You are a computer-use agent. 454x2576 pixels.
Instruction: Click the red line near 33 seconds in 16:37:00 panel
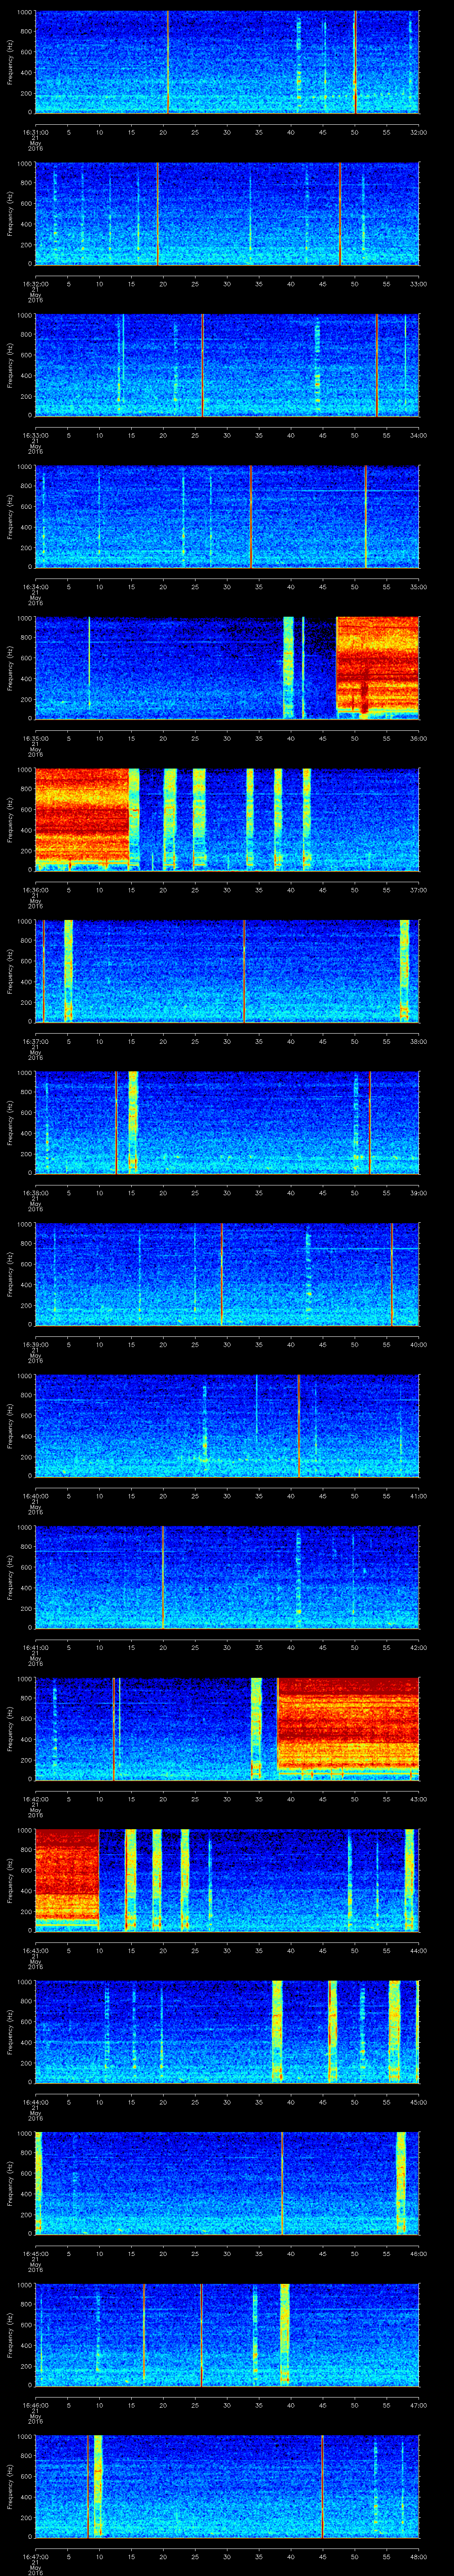[243, 971]
